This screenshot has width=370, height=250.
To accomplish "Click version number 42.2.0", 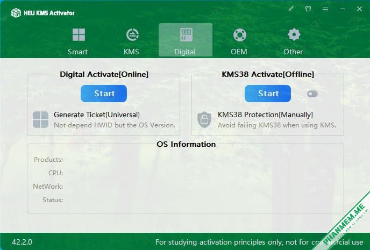I will pyautogui.click(x=22, y=242).
